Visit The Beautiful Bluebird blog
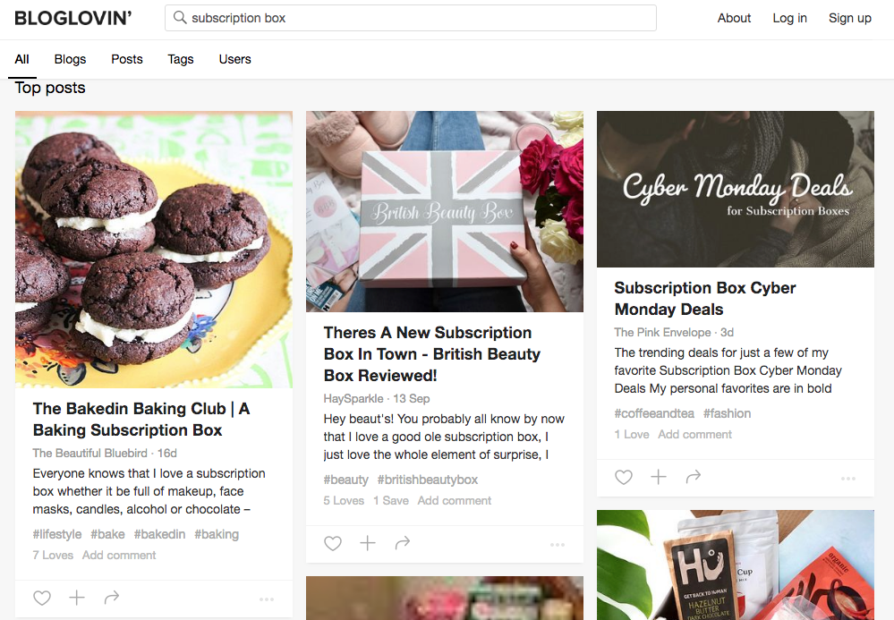 click(x=90, y=453)
